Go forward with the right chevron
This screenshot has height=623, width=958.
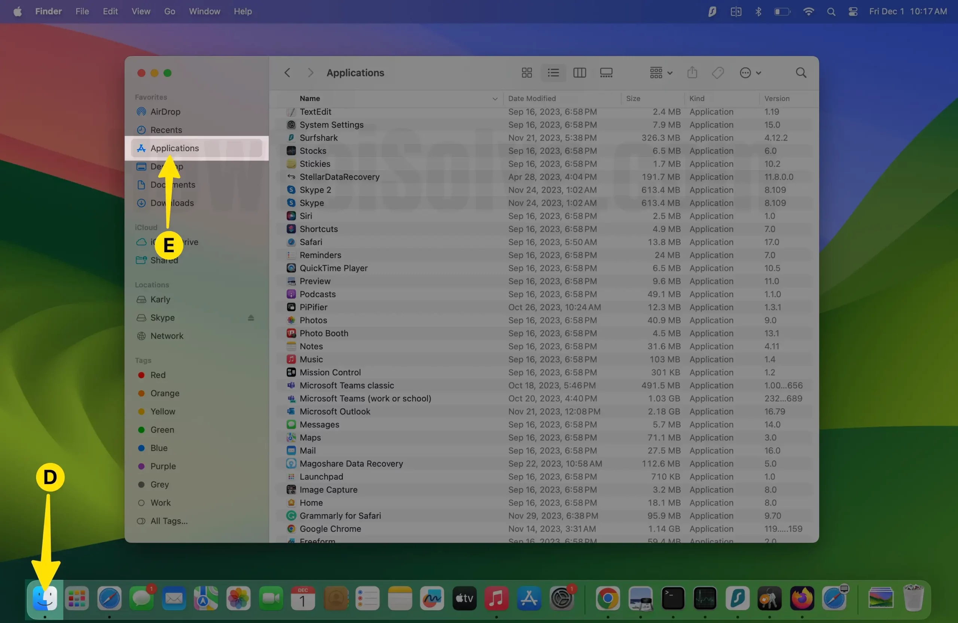pyautogui.click(x=310, y=73)
